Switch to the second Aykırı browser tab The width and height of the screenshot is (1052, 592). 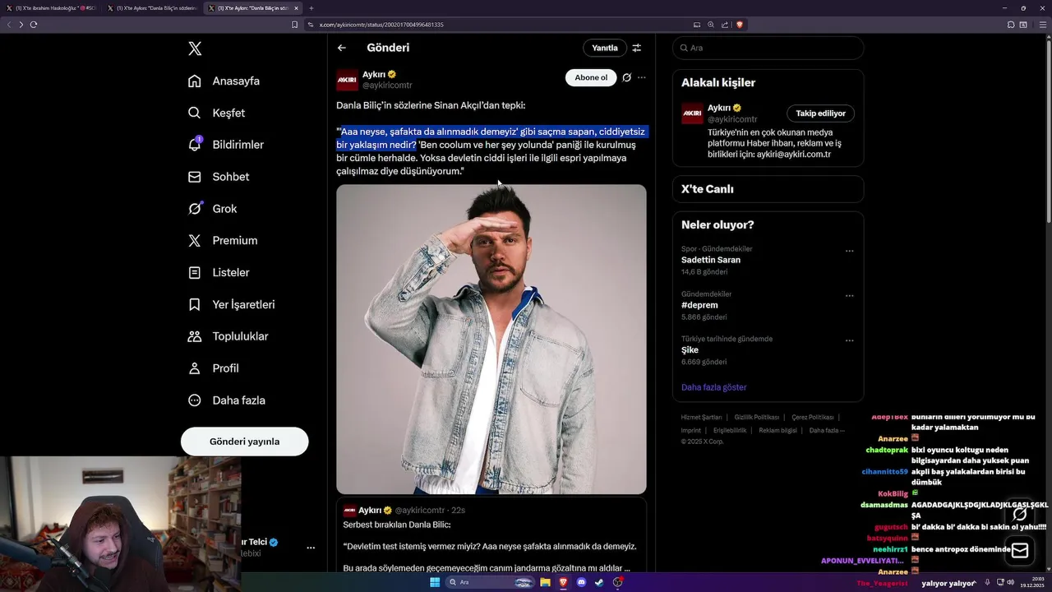click(152, 8)
